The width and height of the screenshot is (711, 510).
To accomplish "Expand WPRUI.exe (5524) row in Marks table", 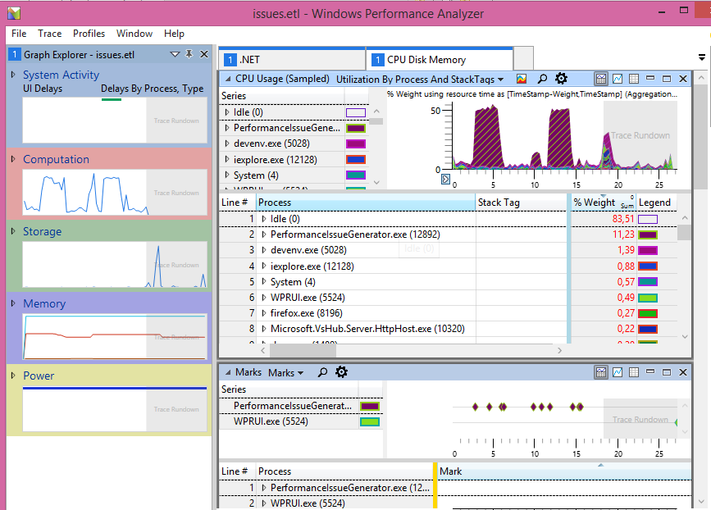I will pyautogui.click(x=263, y=503).
